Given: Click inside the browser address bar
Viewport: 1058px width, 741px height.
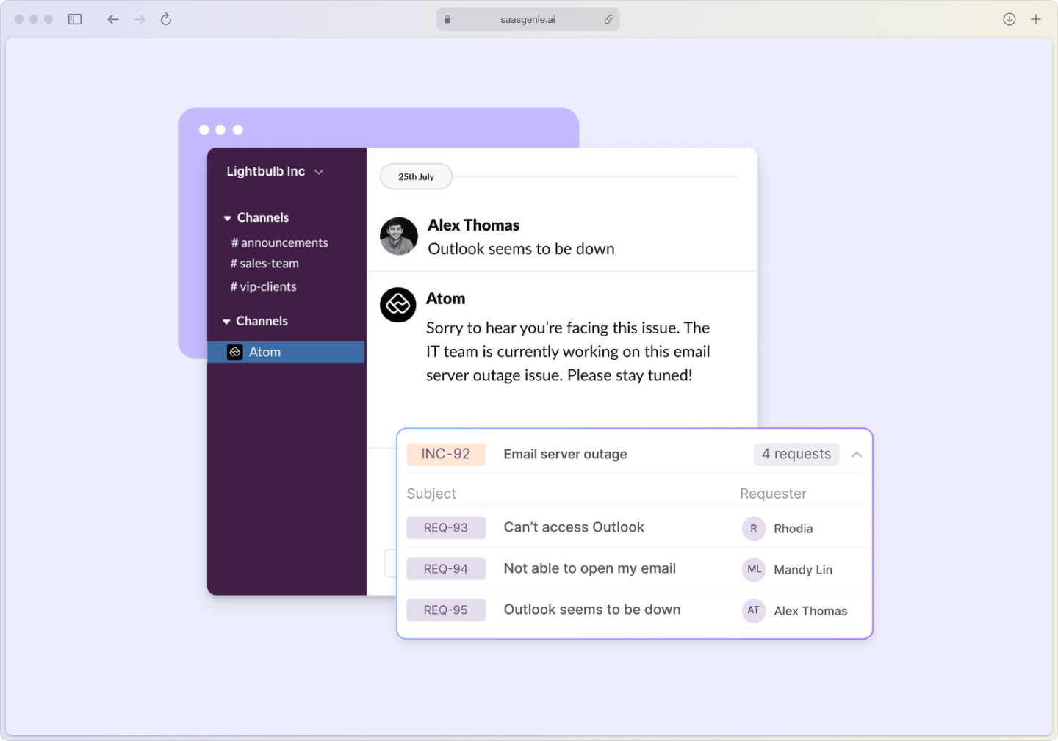Looking at the screenshot, I should click(x=528, y=19).
